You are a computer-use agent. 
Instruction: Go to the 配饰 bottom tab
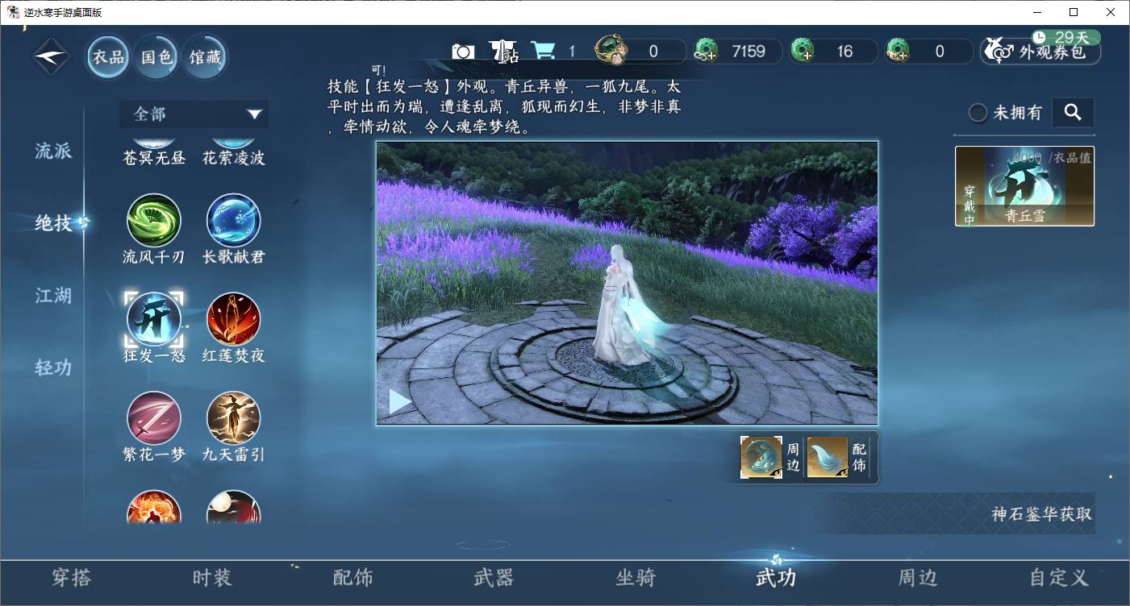(353, 578)
